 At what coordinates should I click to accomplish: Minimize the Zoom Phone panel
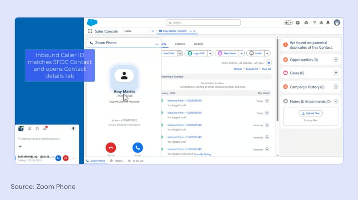click(x=157, y=44)
